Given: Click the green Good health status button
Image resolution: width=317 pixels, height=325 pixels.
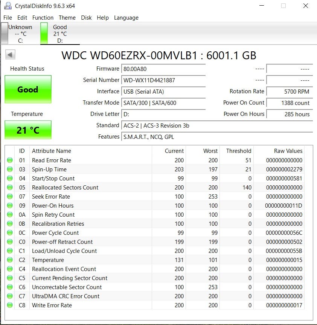Looking at the screenshot, I should coord(28,89).
